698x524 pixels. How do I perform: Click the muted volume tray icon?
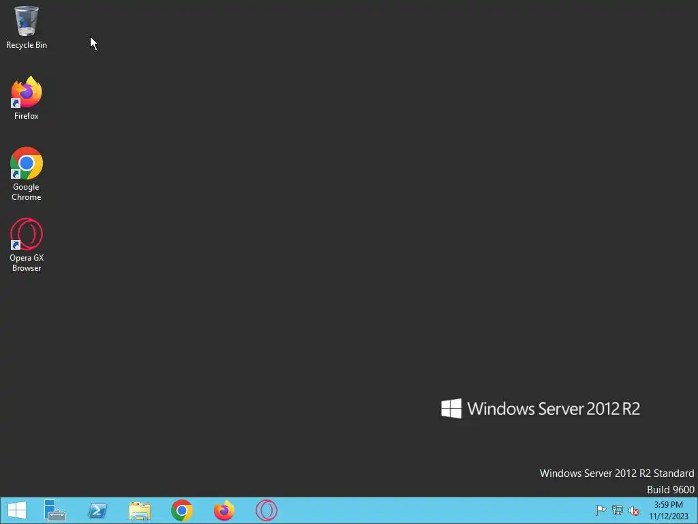pos(634,510)
